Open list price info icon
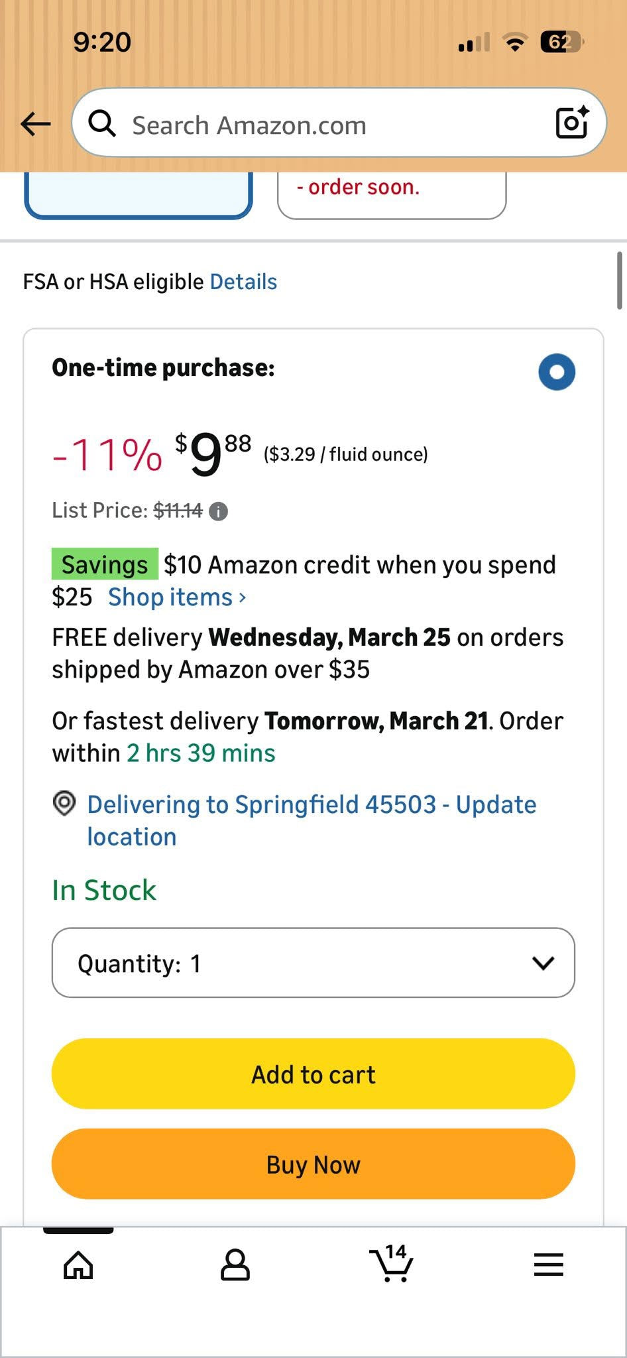 (218, 511)
